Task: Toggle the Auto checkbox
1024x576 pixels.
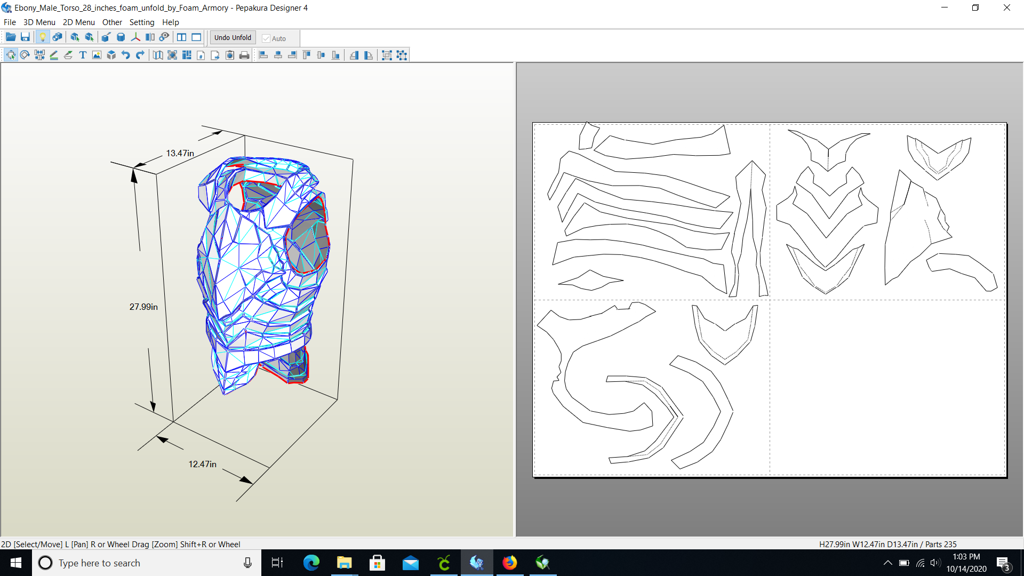Action: [x=266, y=38]
